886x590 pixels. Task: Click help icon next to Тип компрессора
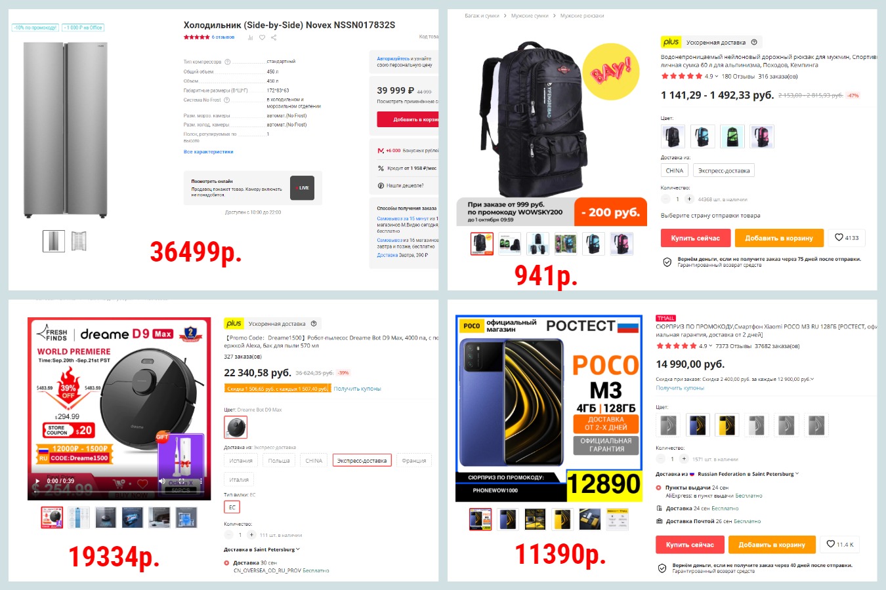228,62
